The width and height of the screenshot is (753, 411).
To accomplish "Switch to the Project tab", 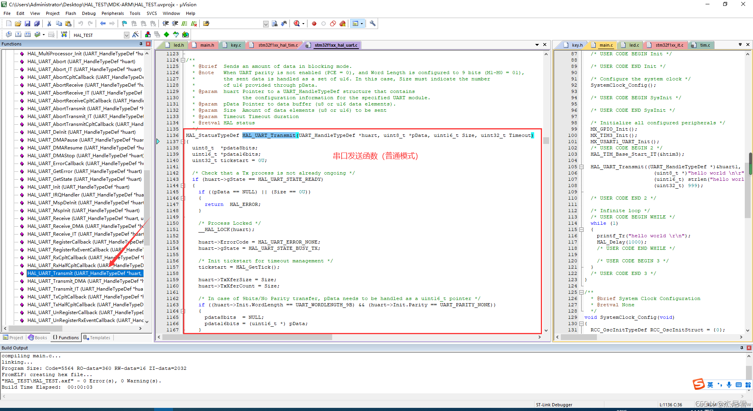I will click(13, 338).
